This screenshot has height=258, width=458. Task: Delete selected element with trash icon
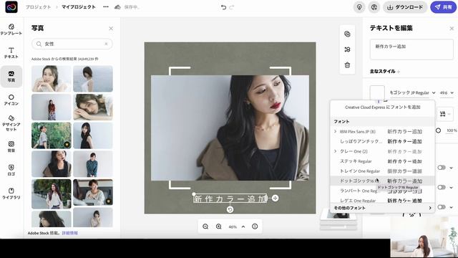pyautogui.click(x=347, y=65)
